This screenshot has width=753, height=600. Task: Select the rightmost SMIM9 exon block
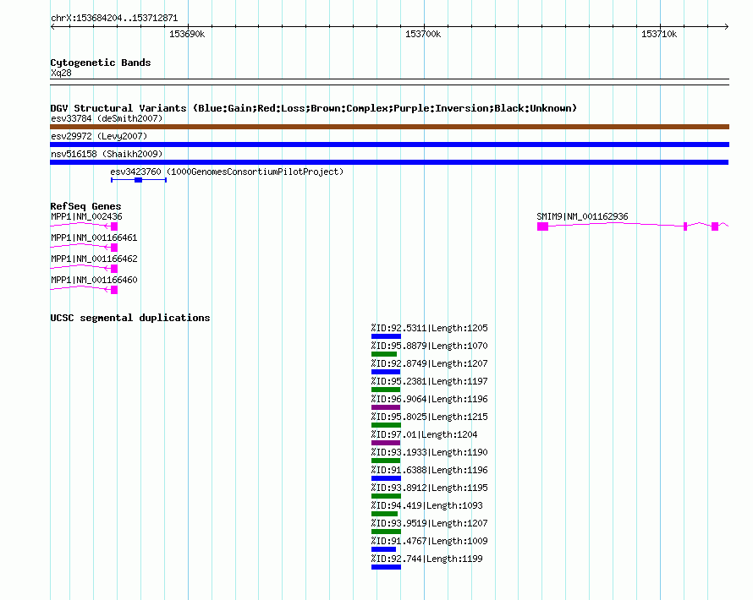(x=715, y=226)
